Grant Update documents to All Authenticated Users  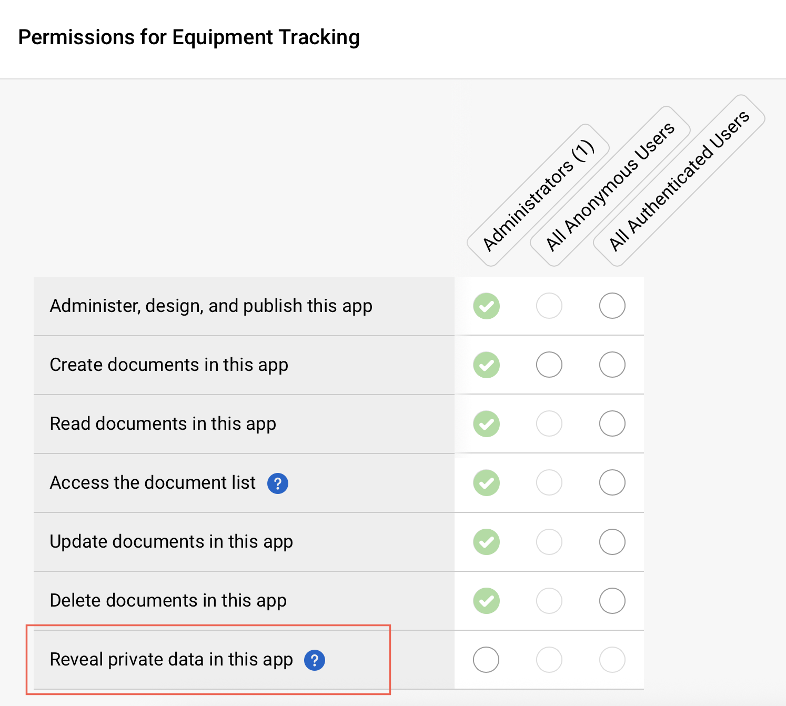click(612, 542)
